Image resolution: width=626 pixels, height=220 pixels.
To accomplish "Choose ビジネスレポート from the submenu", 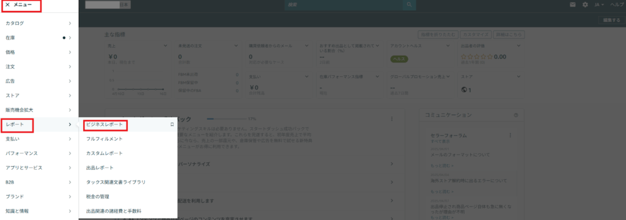I will coord(105,125).
